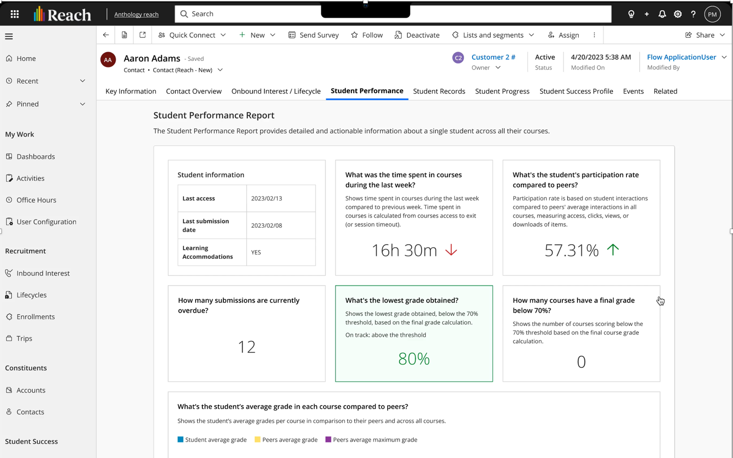Open Lists and segments dropdown arrow
The height and width of the screenshot is (458, 733).
pyautogui.click(x=531, y=35)
